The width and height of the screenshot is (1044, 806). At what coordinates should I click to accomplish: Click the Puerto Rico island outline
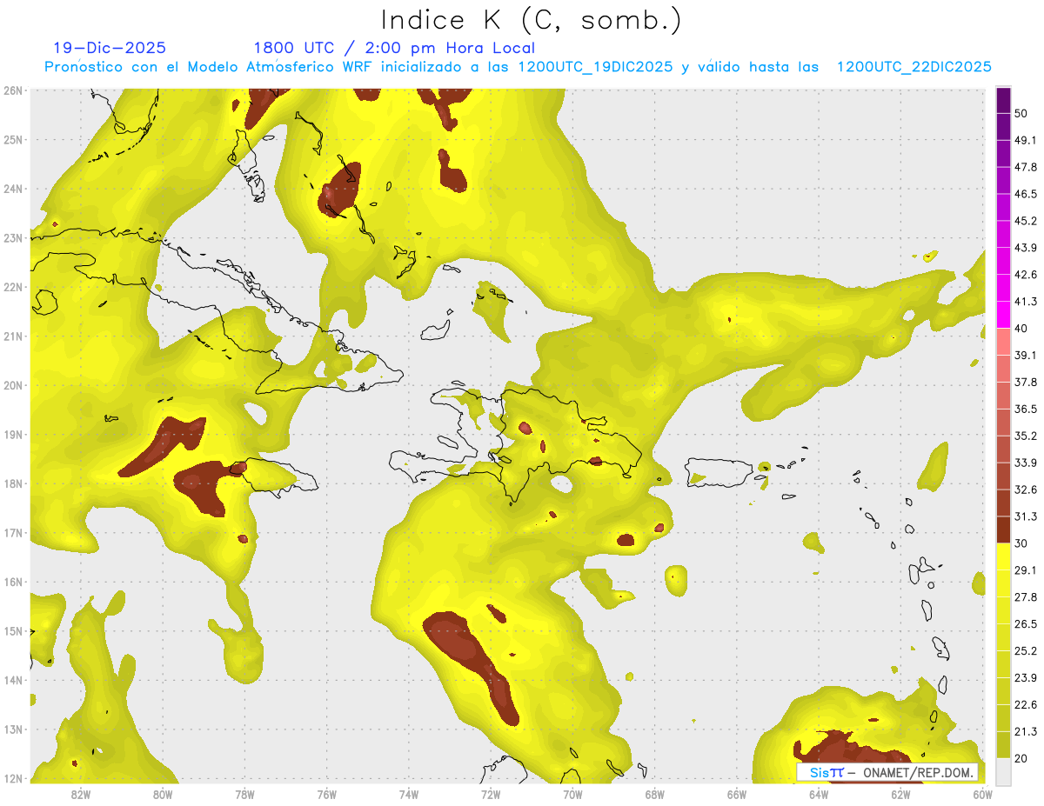click(720, 471)
